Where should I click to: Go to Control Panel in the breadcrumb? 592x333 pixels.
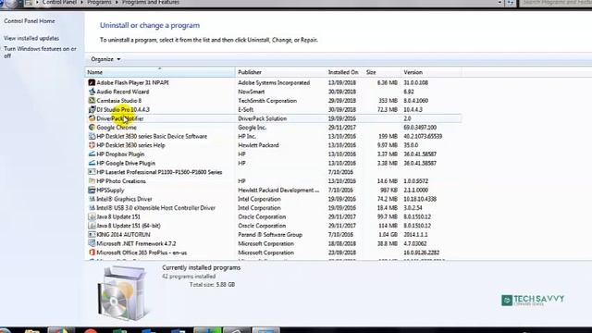coord(59,2)
